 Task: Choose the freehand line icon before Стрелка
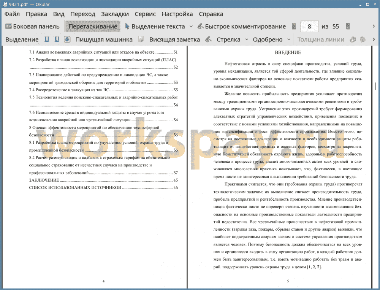208,39
